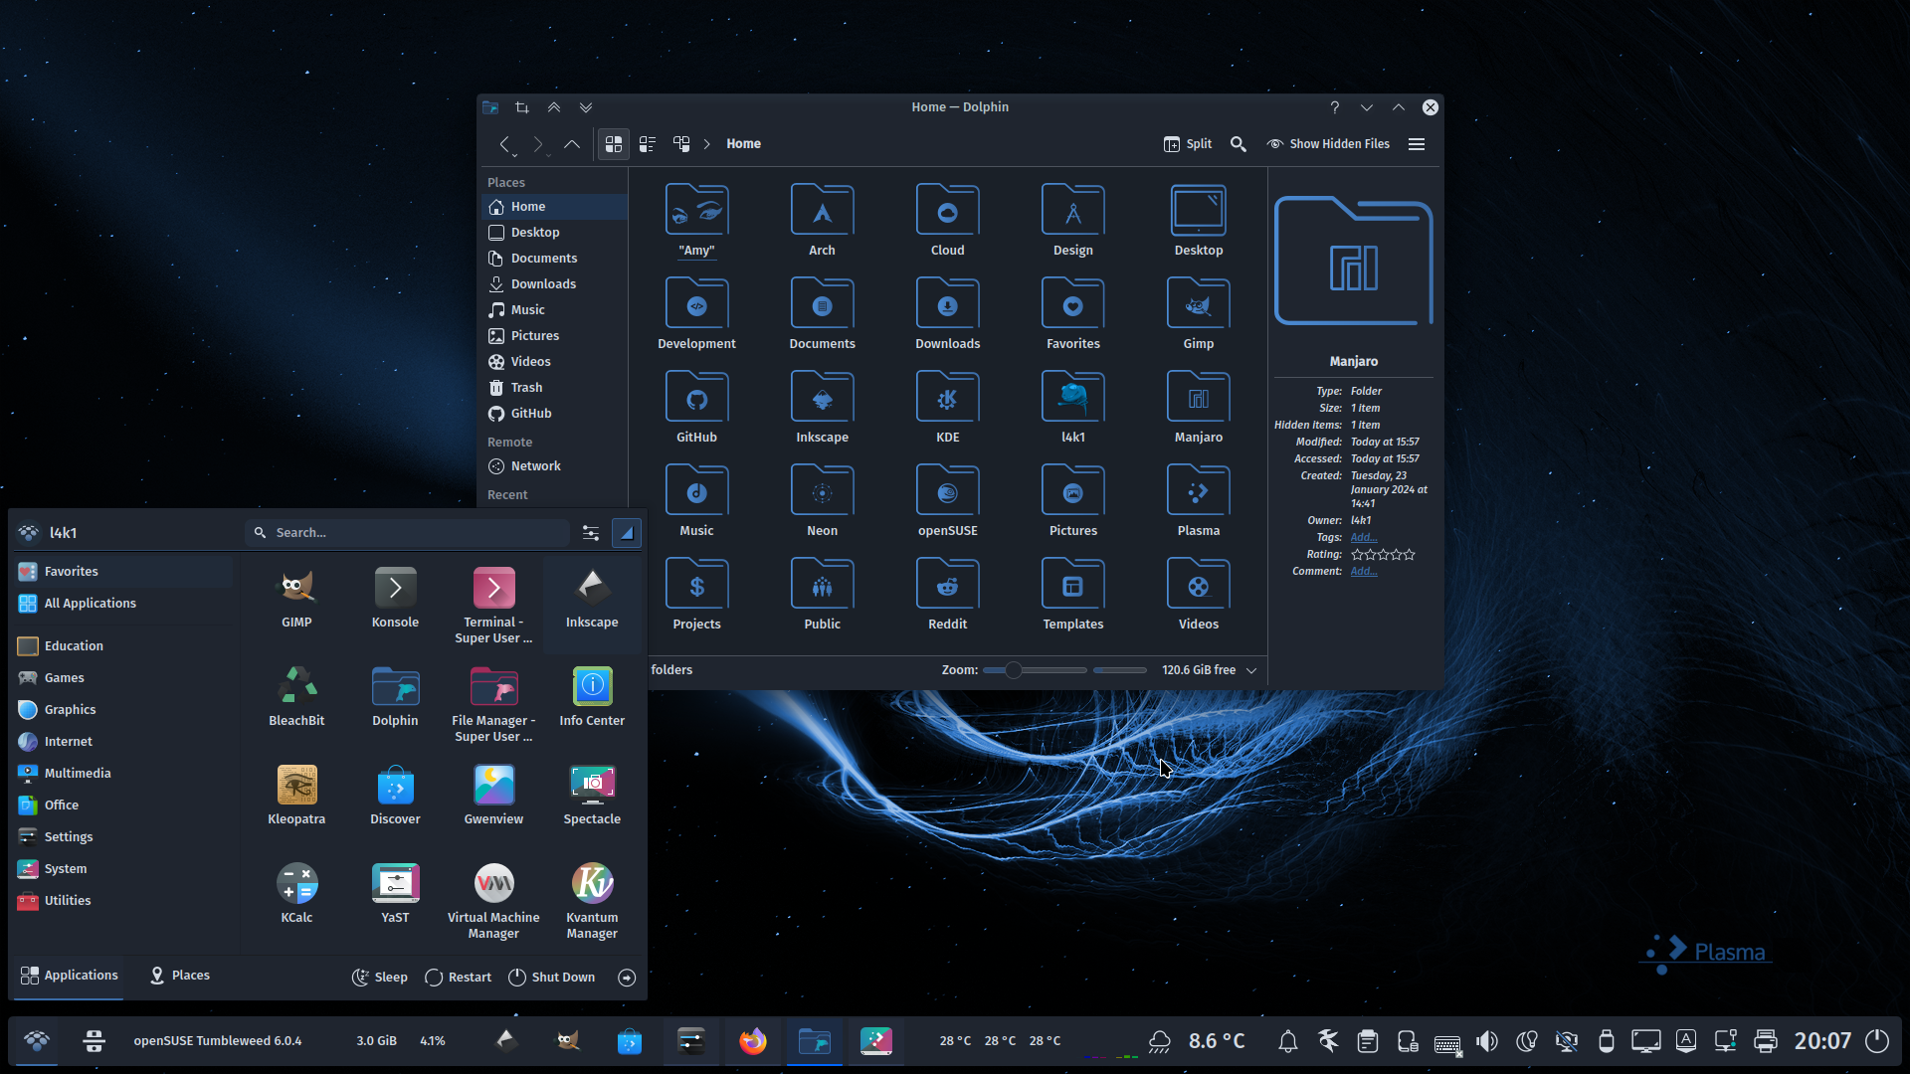Open the openSUSE folder in Dolphin

947,501
